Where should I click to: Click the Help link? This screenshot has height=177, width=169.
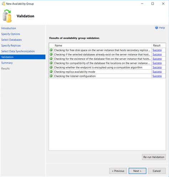162,28
